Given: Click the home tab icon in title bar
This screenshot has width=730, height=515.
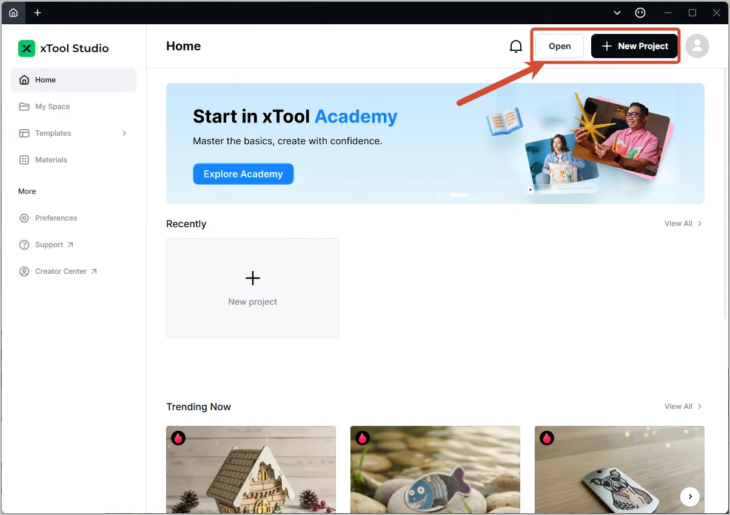Looking at the screenshot, I should [13, 13].
